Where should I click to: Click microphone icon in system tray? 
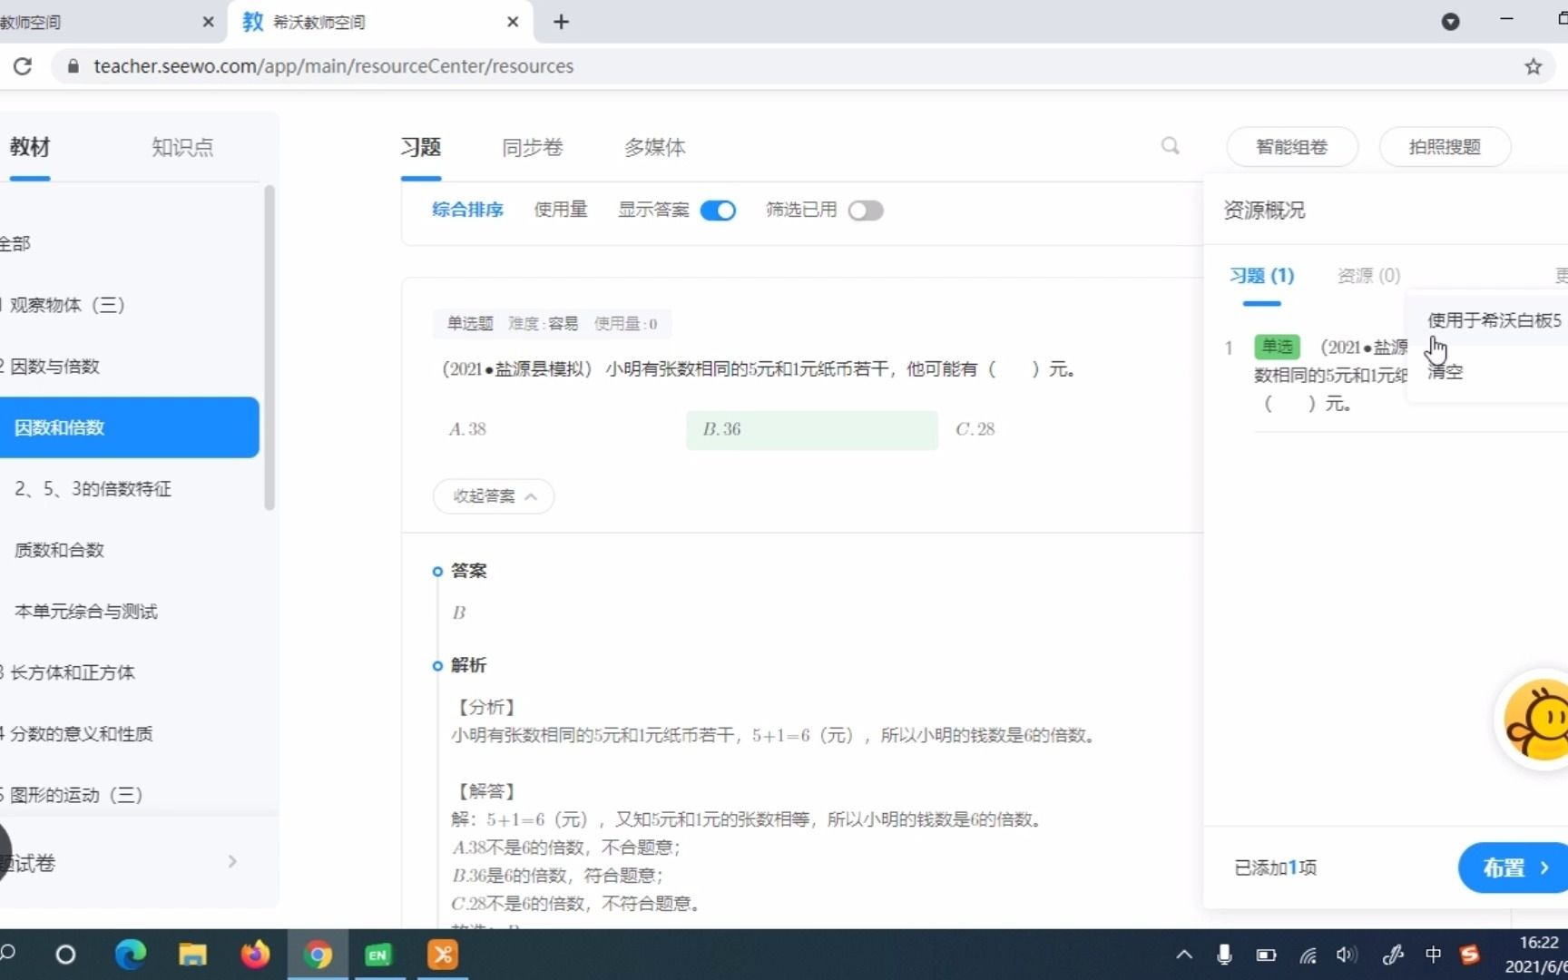1224,955
